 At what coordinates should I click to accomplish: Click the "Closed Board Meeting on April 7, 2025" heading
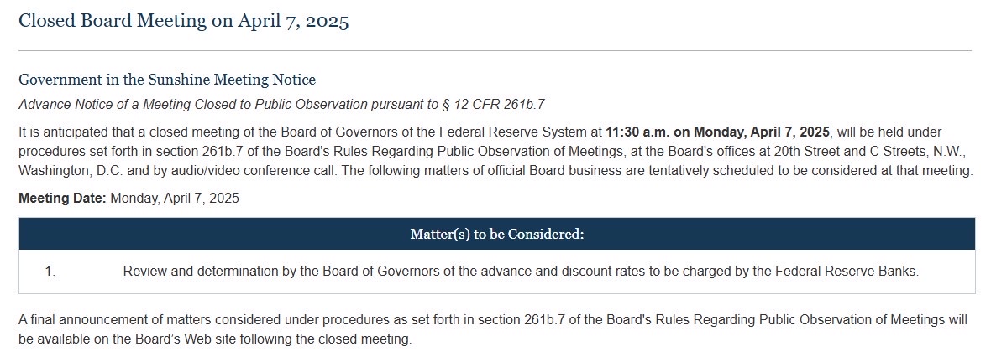183,21
